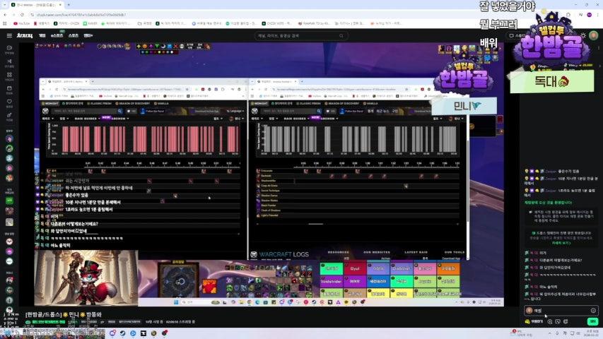Open the Chzzk hamburger menu
The image size is (603, 339).
tap(9, 35)
